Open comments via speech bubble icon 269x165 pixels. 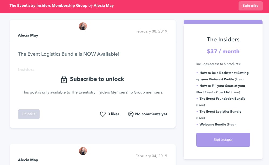click(131, 114)
